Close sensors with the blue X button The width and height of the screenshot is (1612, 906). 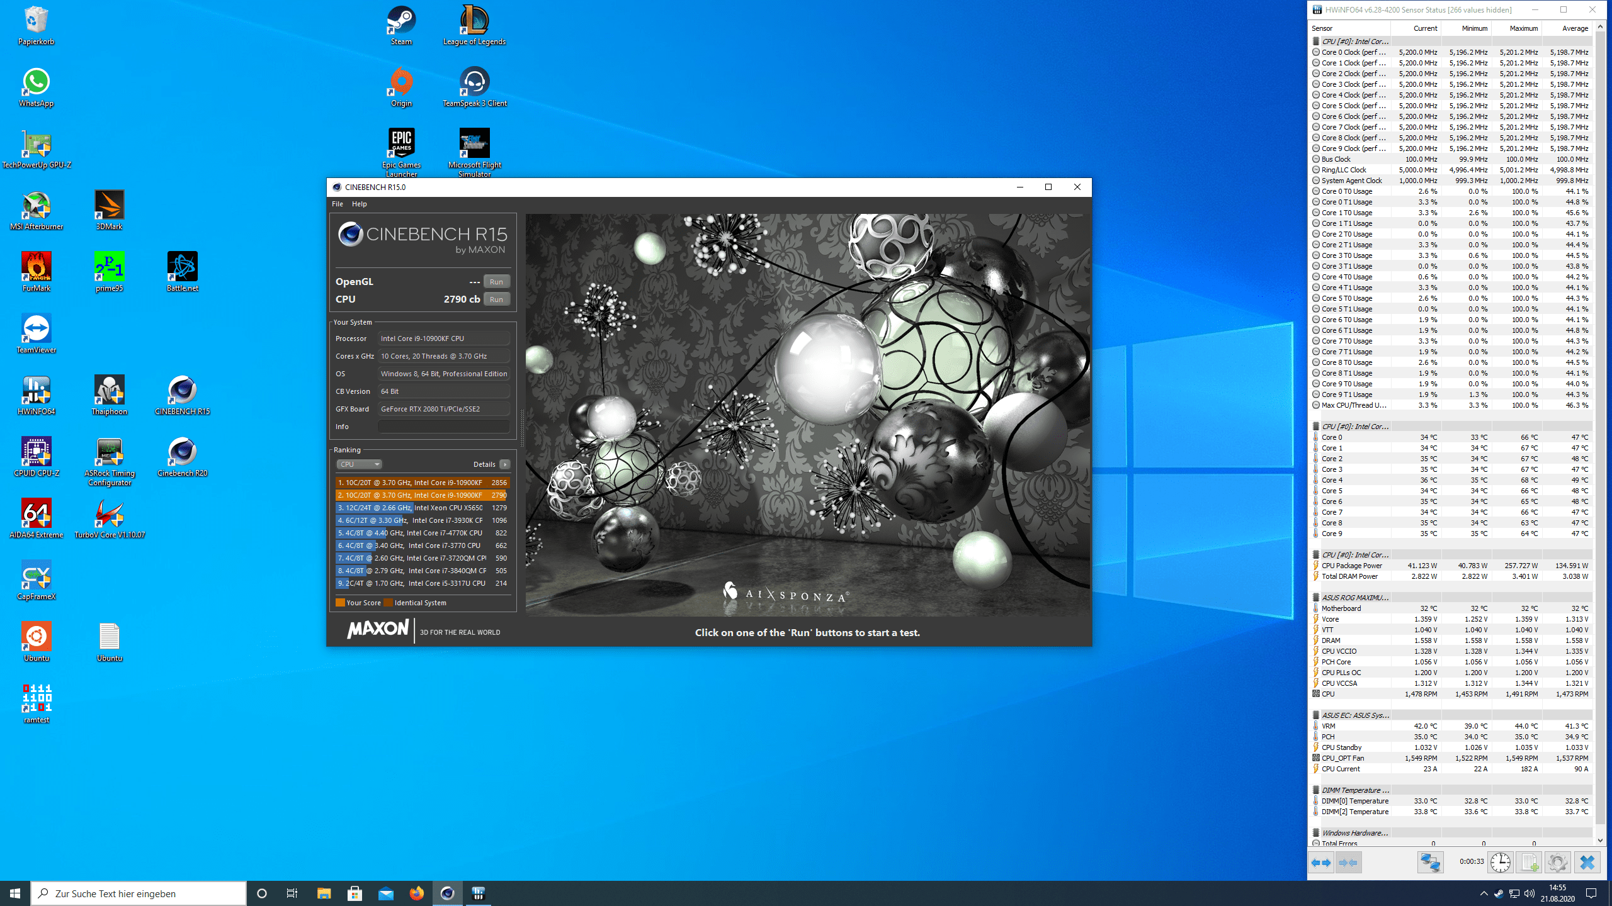1587,863
